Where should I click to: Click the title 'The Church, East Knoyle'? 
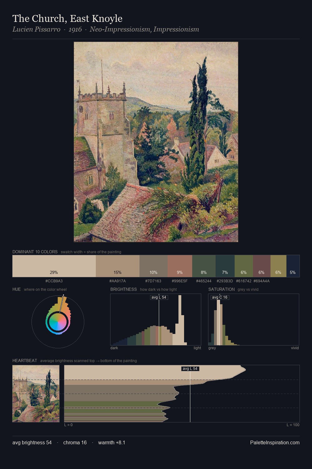[67, 18]
